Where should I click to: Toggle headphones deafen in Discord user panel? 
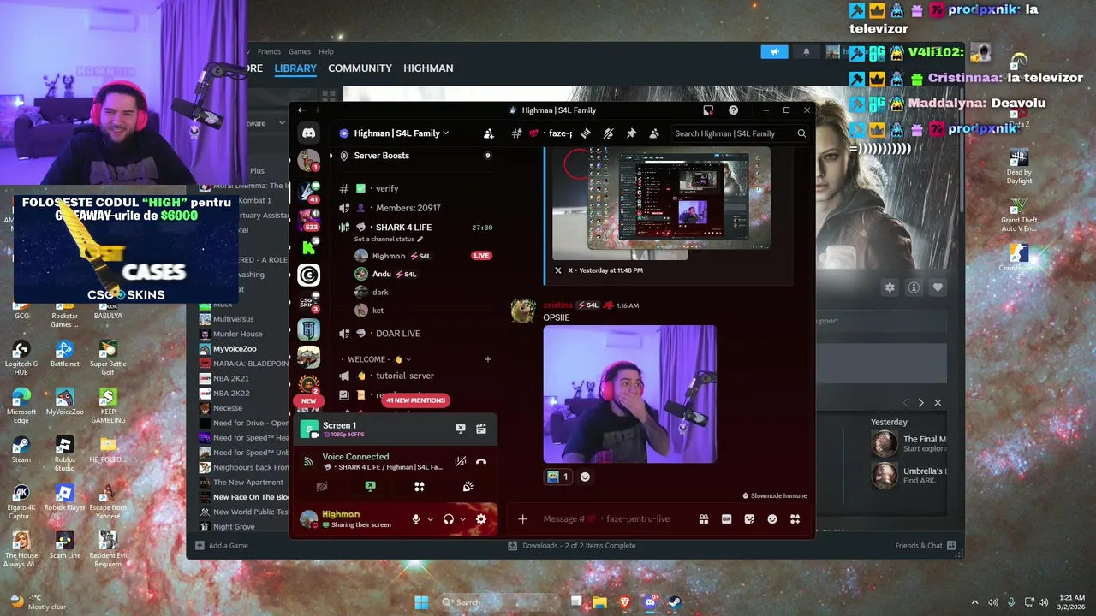[448, 519]
